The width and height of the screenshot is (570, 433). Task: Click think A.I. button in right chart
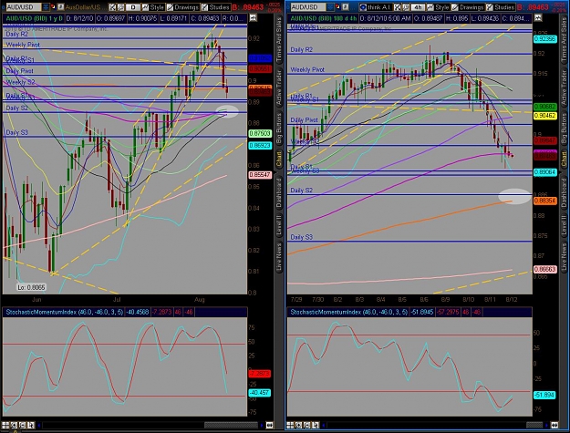click(x=377, y=7)
